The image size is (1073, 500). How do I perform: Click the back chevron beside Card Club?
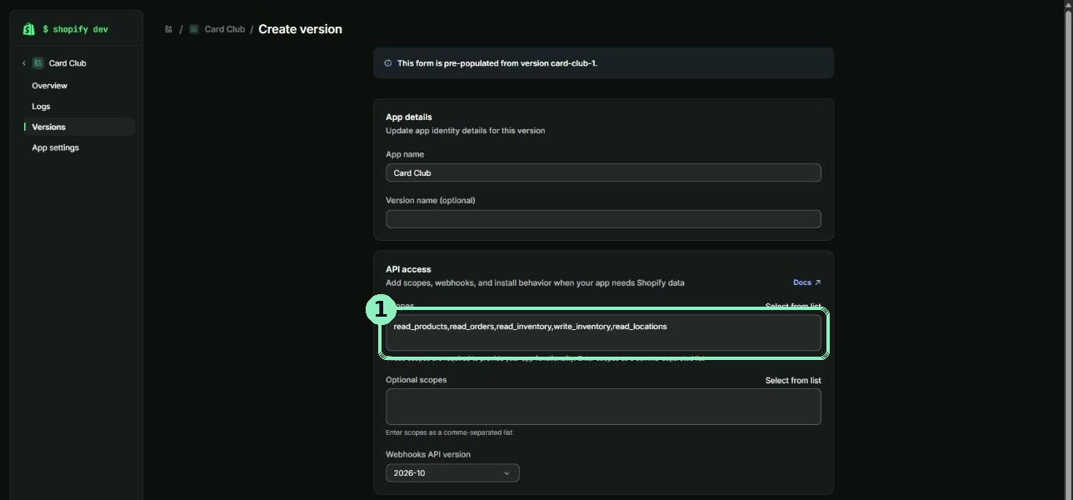[24, 63]
